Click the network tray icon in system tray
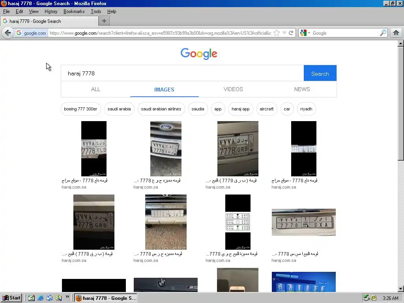This screenshot has height=303, width=404. pyautogui.click(x=366, y=298)
